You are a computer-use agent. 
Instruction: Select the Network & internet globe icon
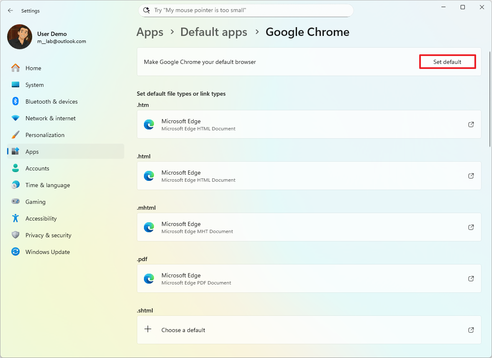tap(15, 118)
